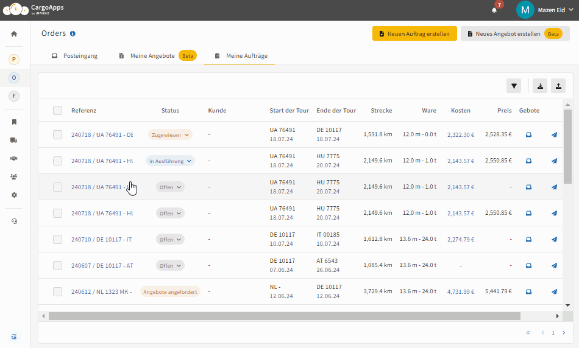Open Gebote inbox icon for 240710 order

529,240
